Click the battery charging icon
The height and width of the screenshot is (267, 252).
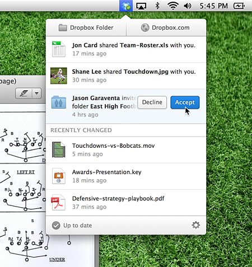coord(239,6)
